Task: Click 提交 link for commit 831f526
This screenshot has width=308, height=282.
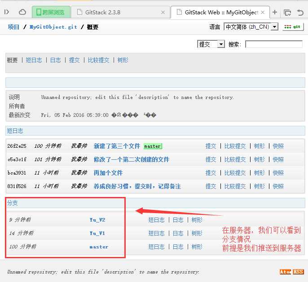Action: 211,186
